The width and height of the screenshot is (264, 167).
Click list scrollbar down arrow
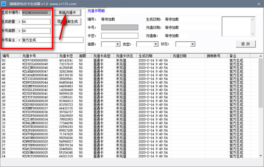[x=260, y=156]
